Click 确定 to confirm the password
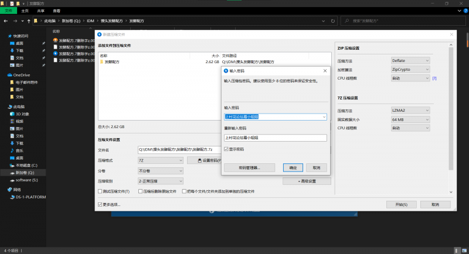 (293, 167)
